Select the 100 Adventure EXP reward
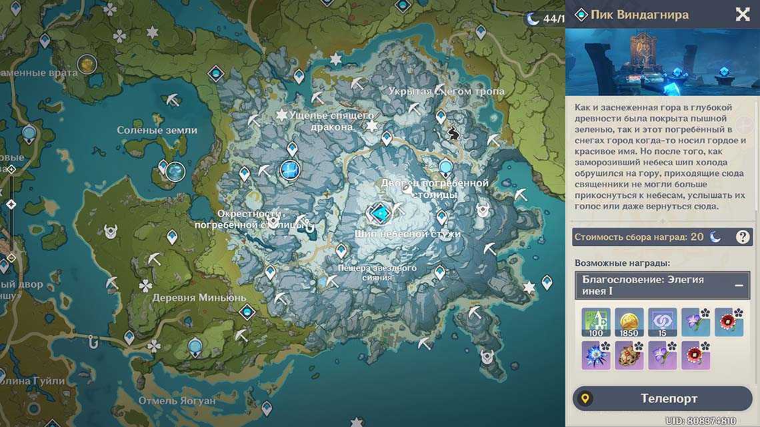Viewport: 760px width, 427px height. (595, 322)
